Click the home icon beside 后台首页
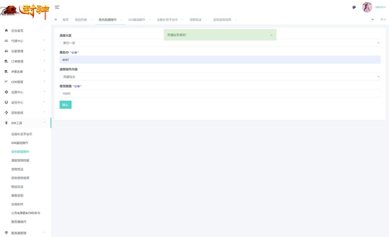 [6, 30]
